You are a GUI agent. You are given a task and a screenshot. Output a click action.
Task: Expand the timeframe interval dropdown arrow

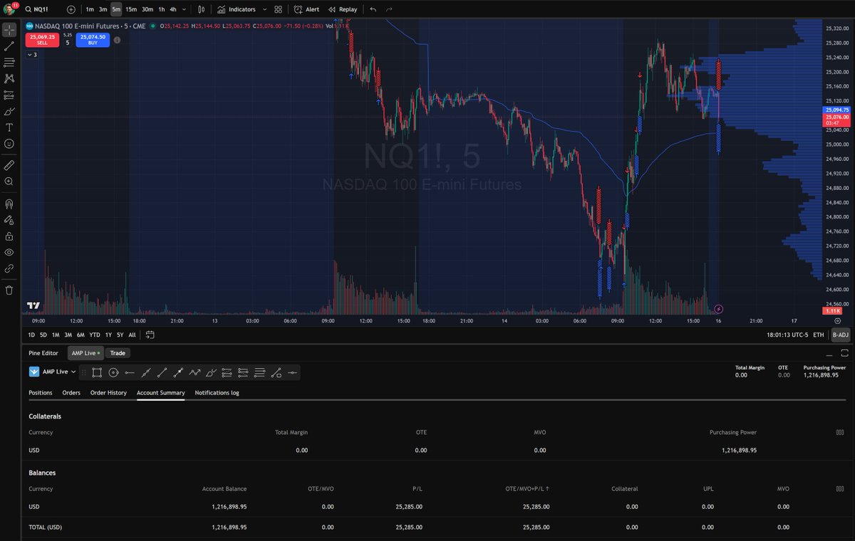click(185, 9)
